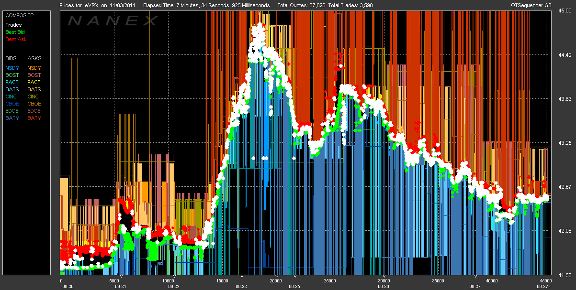Click the 09:32 time label
576x290 pixels.
coord(174,286)
